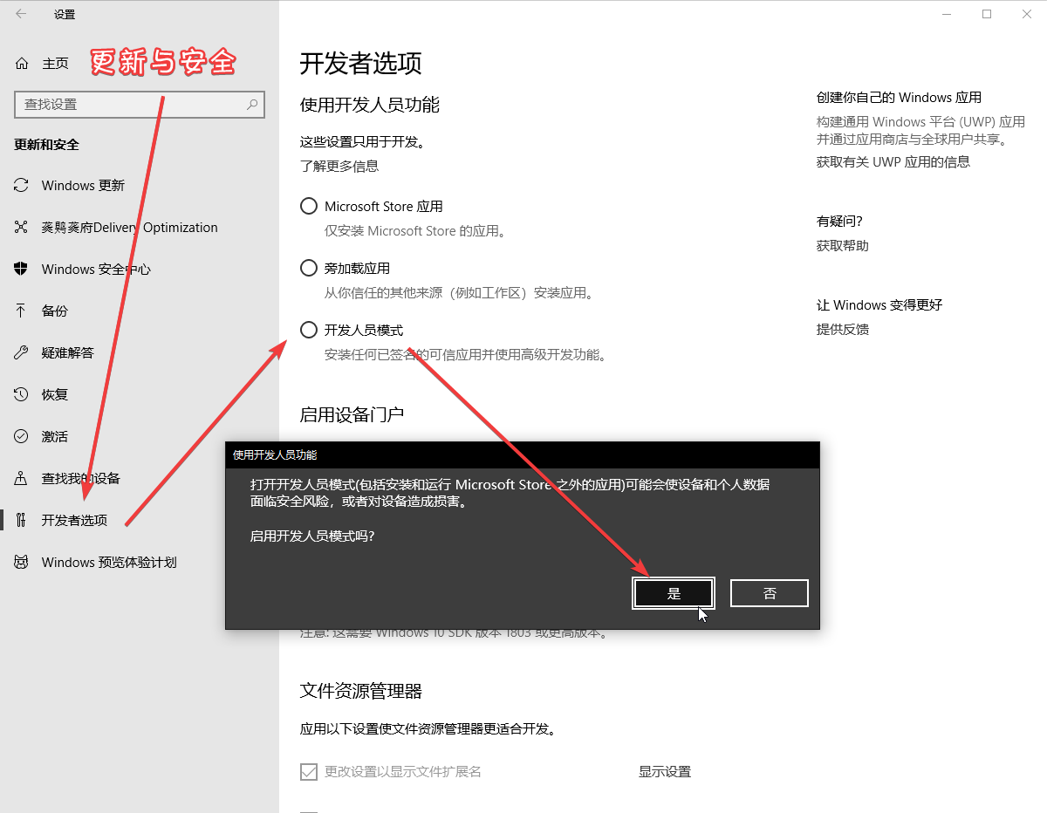Select the Microsoft Store 应用 radio button

coord(309,207)
